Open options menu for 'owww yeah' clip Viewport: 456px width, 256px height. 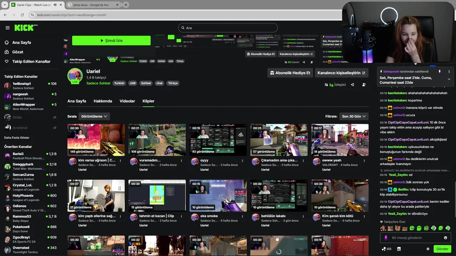pyautogui.click(x=364, y=161)
